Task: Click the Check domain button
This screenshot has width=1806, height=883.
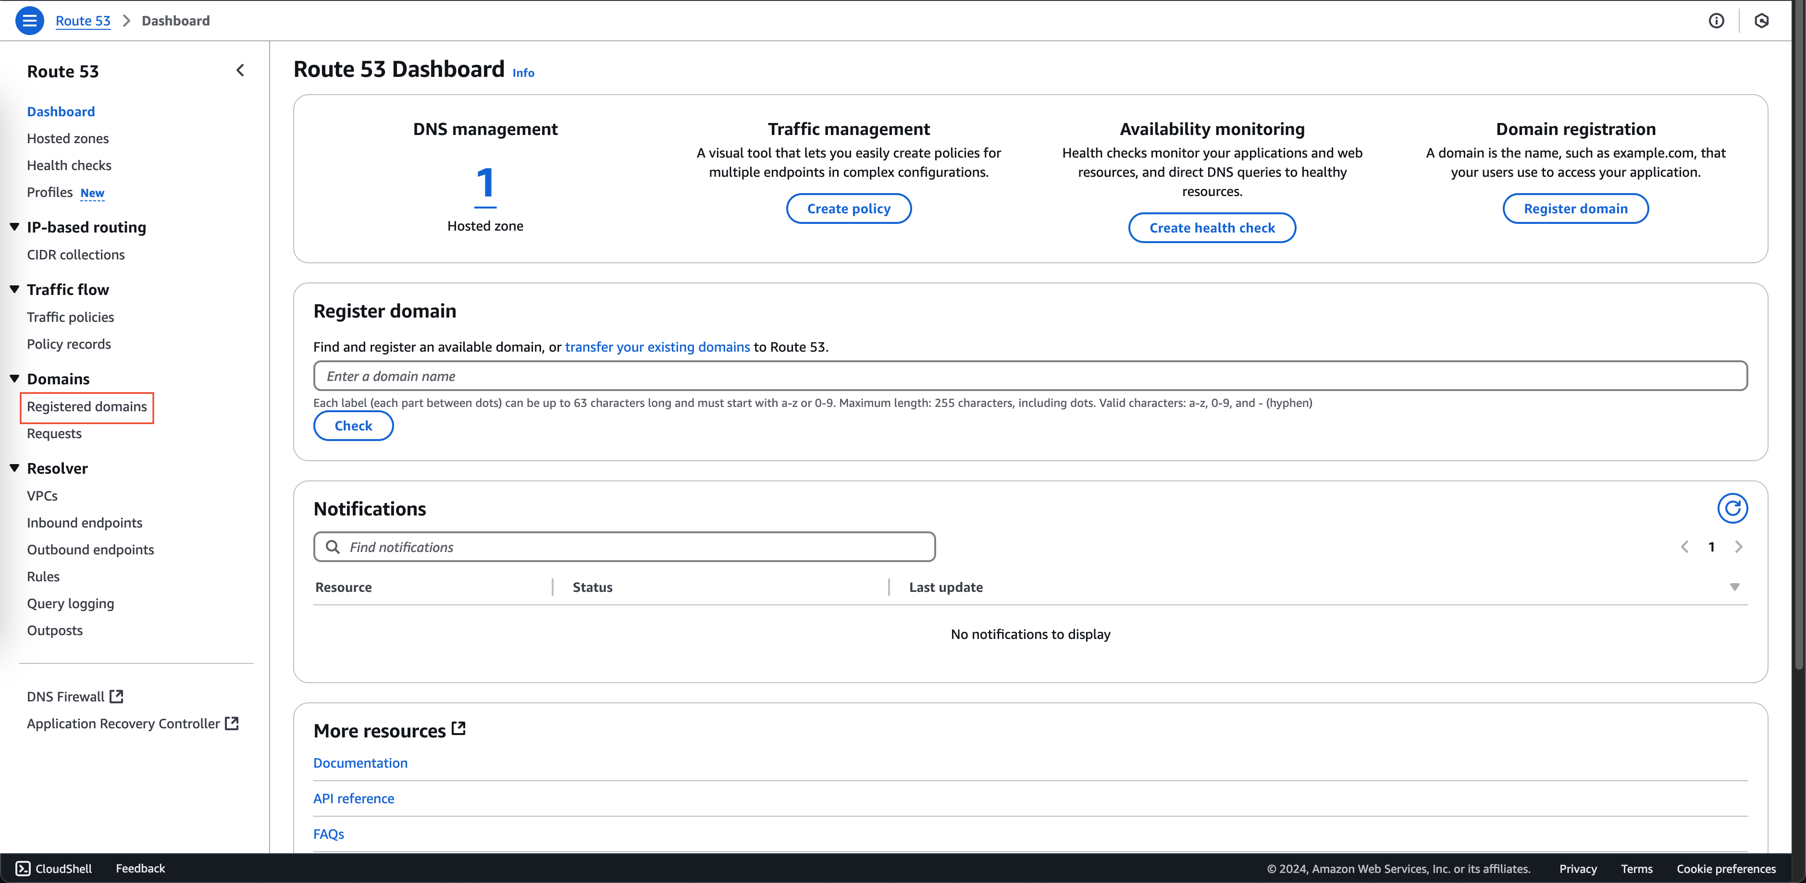Action: 353,425
